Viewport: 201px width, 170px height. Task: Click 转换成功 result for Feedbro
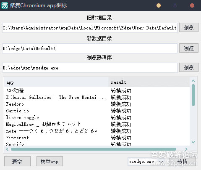pos(121,104)
